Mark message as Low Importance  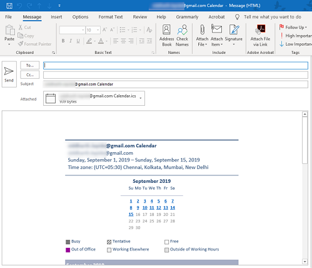pos(295,44)
